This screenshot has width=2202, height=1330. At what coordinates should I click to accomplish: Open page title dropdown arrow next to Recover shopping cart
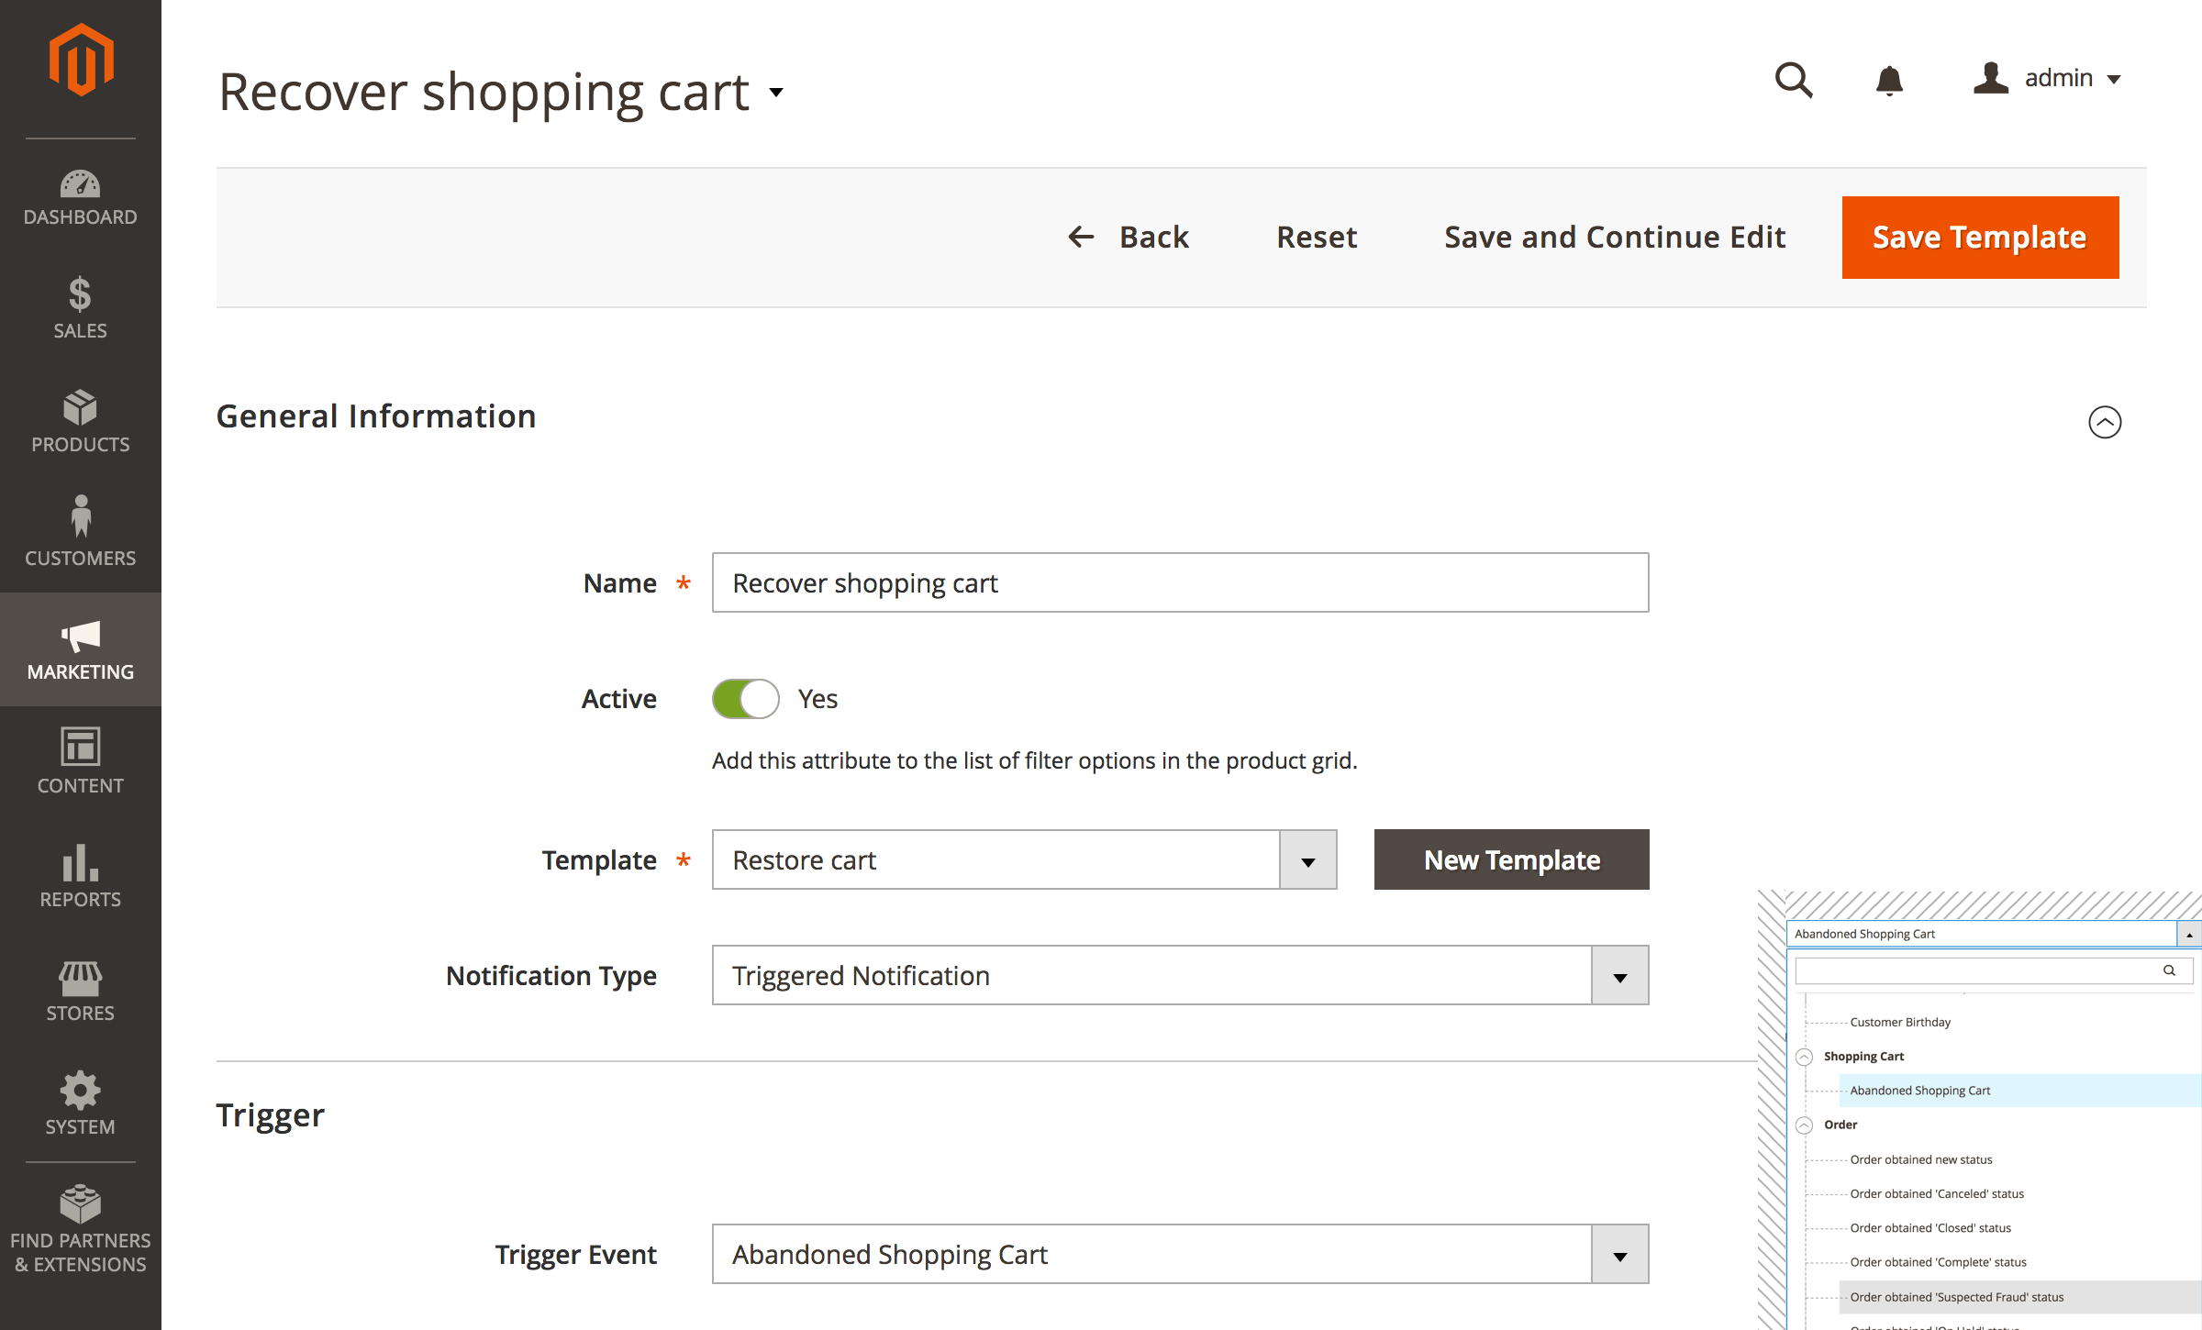[776, 93]
